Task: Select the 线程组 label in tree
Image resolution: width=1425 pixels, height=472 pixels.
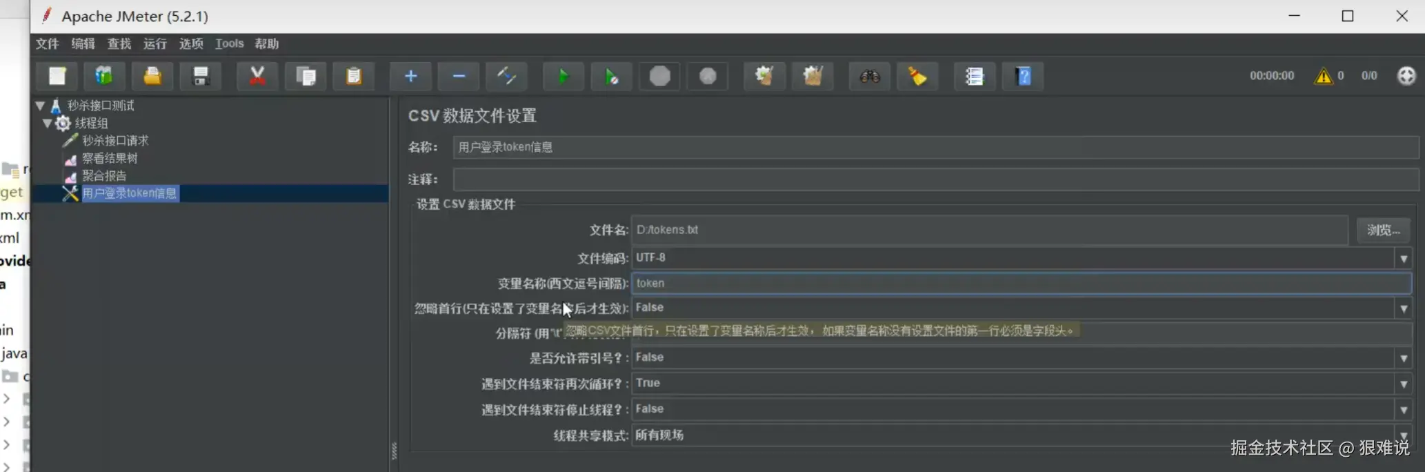Action: [92, 124]
